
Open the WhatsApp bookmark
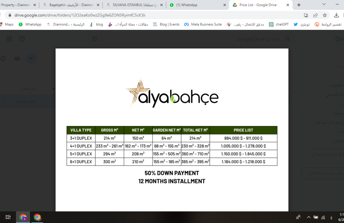[x=30, y=24]
